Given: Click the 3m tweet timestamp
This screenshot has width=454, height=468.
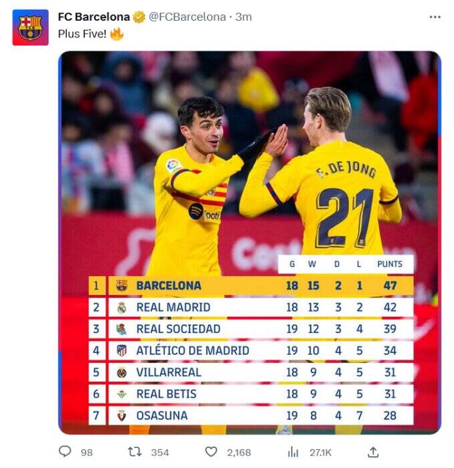Looking at the screenshot, I should pos(244,17).
